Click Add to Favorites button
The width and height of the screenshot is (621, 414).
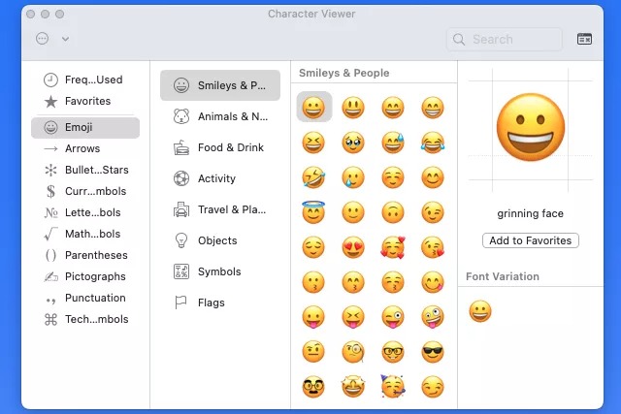pyautogui.click(x=531, y=240)
